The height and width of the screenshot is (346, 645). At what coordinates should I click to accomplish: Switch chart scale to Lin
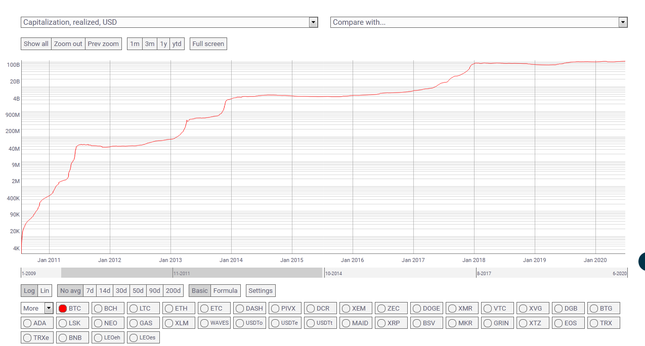(x=45, y=290)
